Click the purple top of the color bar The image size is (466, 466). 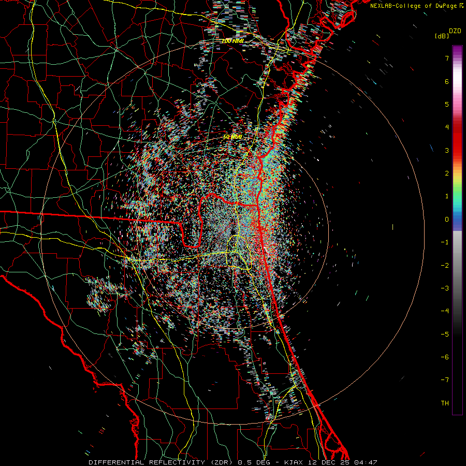pos(457,51)
